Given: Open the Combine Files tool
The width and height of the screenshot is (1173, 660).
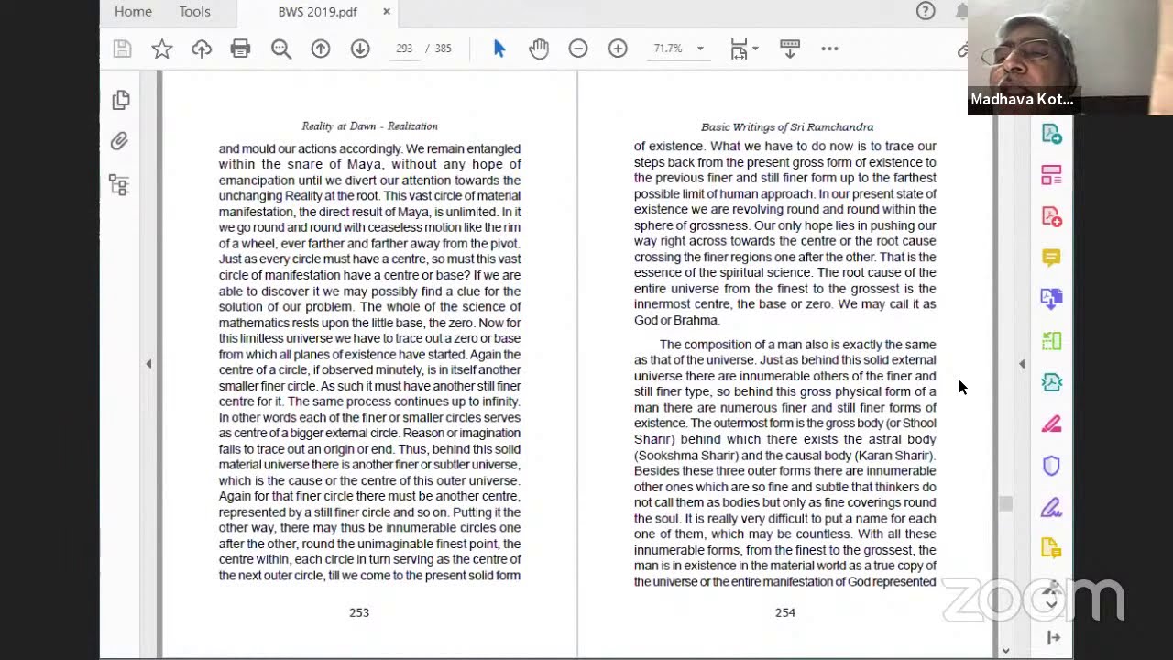Looking at the screenshot, I should pyautogui.click(x=1051, y=298).
